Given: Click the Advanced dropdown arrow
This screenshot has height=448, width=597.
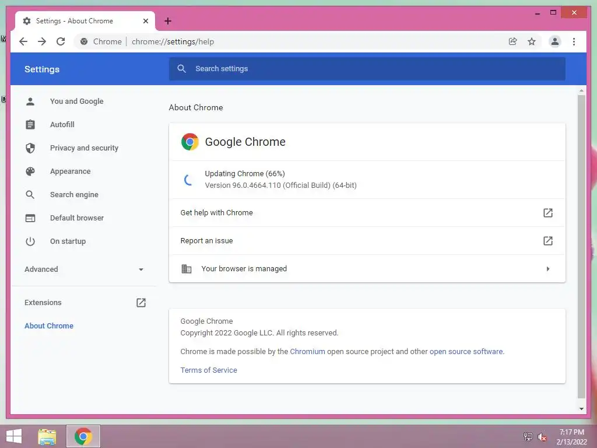Looking at the screenshot, I should coord(141,269).
